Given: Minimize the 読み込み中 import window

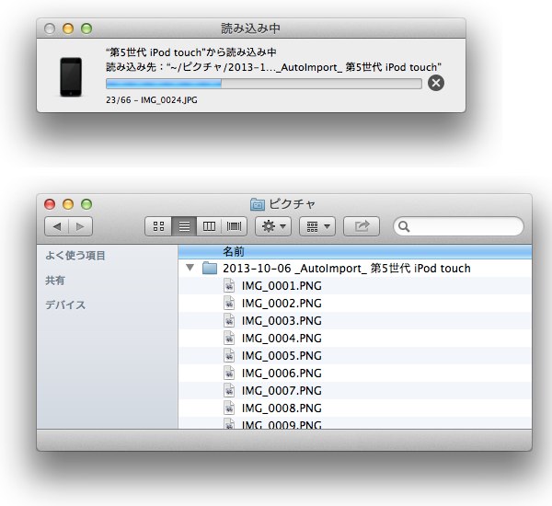Looking at the screenshot, I should 68,29.
